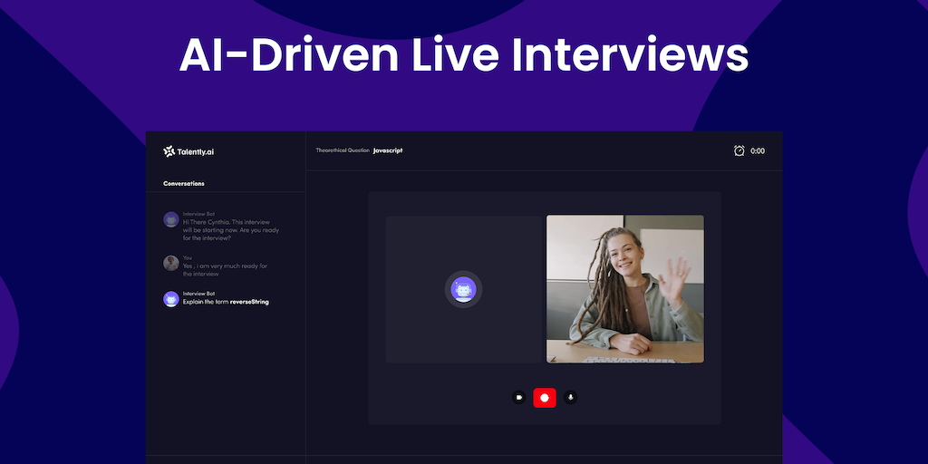Screen dimensions: 928x464
Task: Click the 0:00 timer value
Action: (x=758, y=151)
